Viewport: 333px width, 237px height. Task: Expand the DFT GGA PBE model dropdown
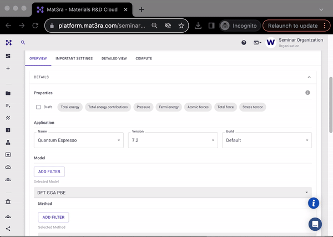click(173, 193)
